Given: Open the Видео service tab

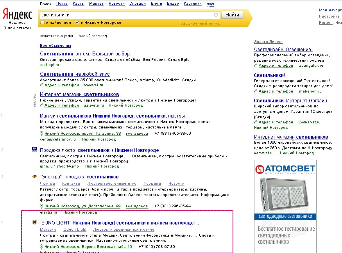Looking at the screenshot, I should click(173, 4).
